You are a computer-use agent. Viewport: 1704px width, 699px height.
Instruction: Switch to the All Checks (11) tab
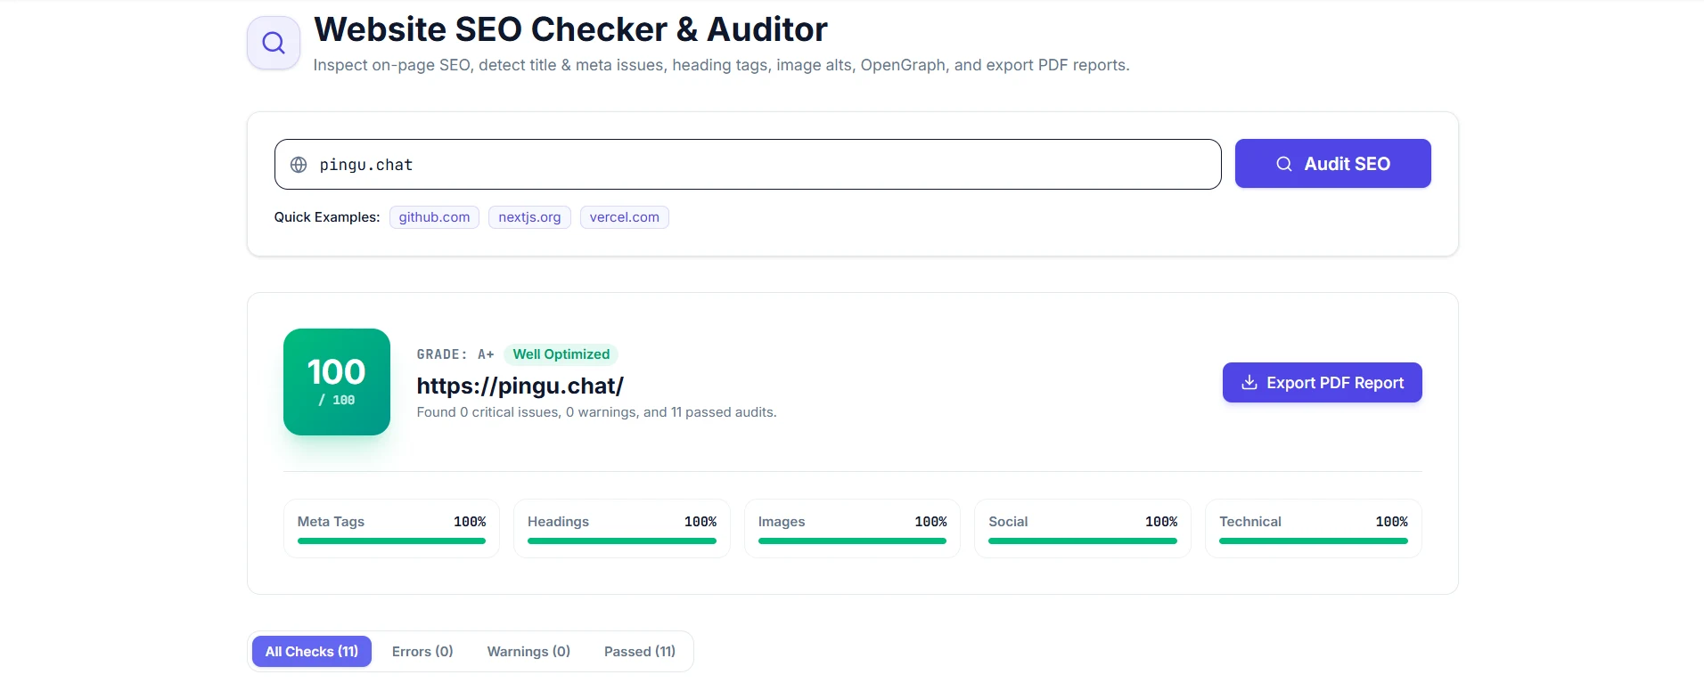[312, 652]
